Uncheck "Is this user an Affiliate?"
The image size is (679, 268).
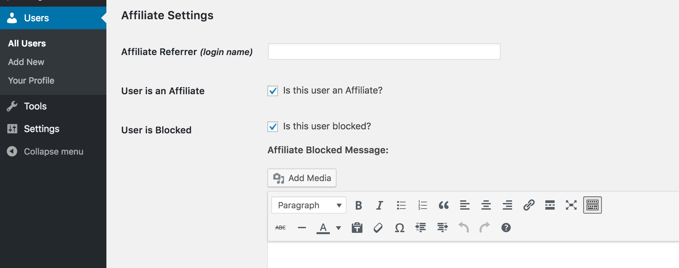pos(273,91)
